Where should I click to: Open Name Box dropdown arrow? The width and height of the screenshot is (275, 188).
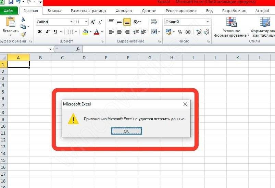(50, 49)
